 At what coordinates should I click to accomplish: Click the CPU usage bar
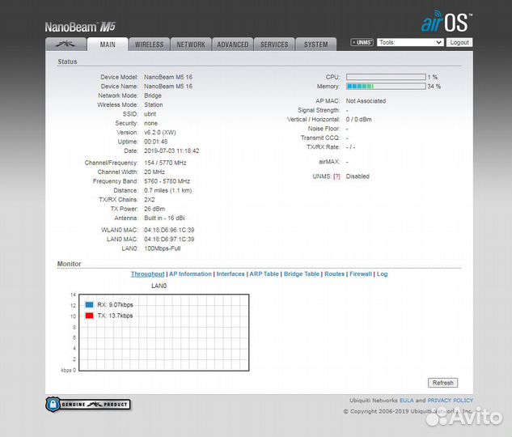pyautogui.click(x=386, y=77)
